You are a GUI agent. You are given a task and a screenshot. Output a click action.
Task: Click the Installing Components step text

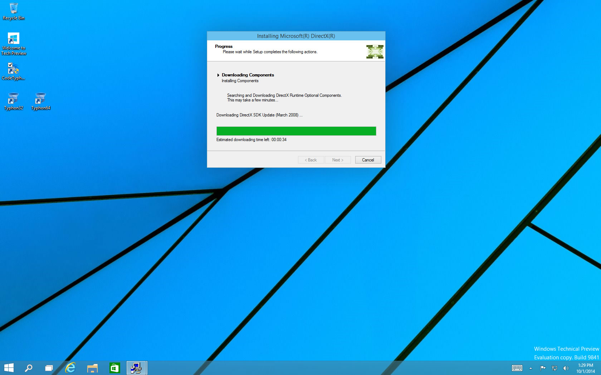tap(240, 81)
